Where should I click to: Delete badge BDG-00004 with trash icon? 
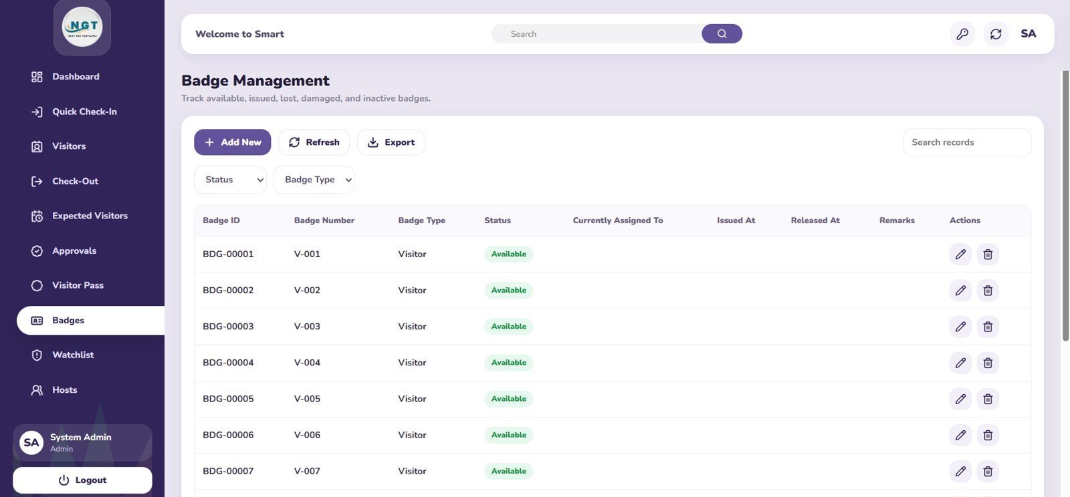pos(988,363)
